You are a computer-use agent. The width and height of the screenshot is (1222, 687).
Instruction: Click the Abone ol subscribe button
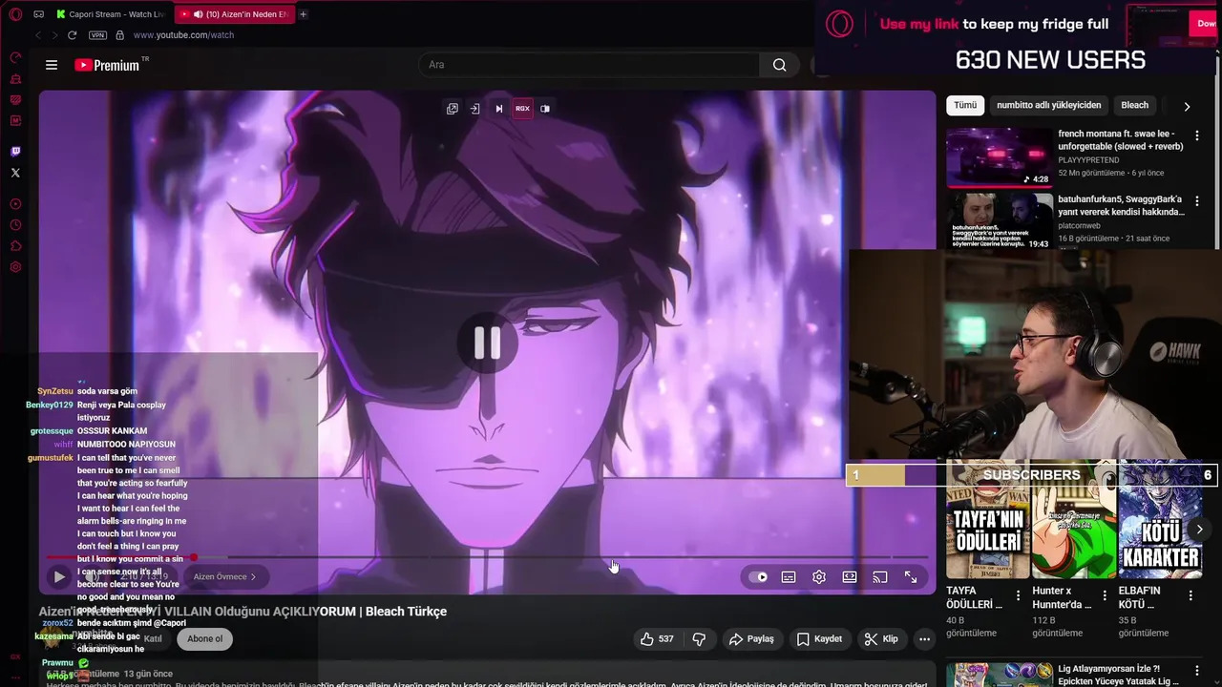coord(204,639)
